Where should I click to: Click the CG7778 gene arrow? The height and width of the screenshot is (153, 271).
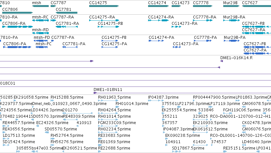203,6
